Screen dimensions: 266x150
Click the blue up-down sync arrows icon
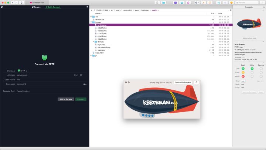(x=219, y=3)
